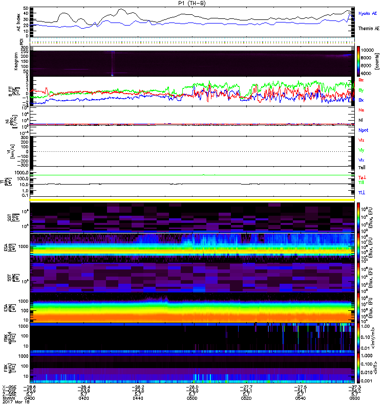Viewport: 384px width, 409px height.
Task: Click the 0400 time axis label
Action: [x=29, y=398]
